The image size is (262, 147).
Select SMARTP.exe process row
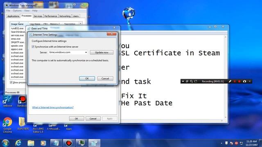point(18,42)
